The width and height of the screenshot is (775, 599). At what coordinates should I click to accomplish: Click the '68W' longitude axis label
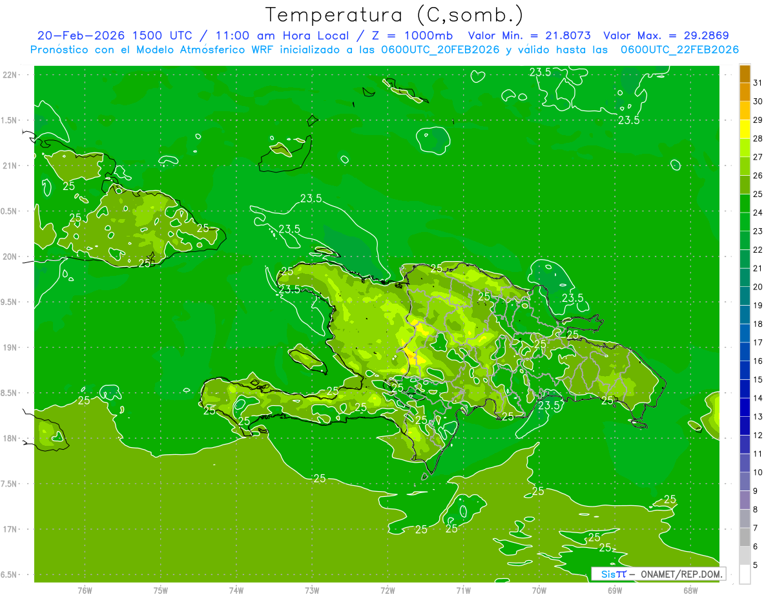(690, 591)
